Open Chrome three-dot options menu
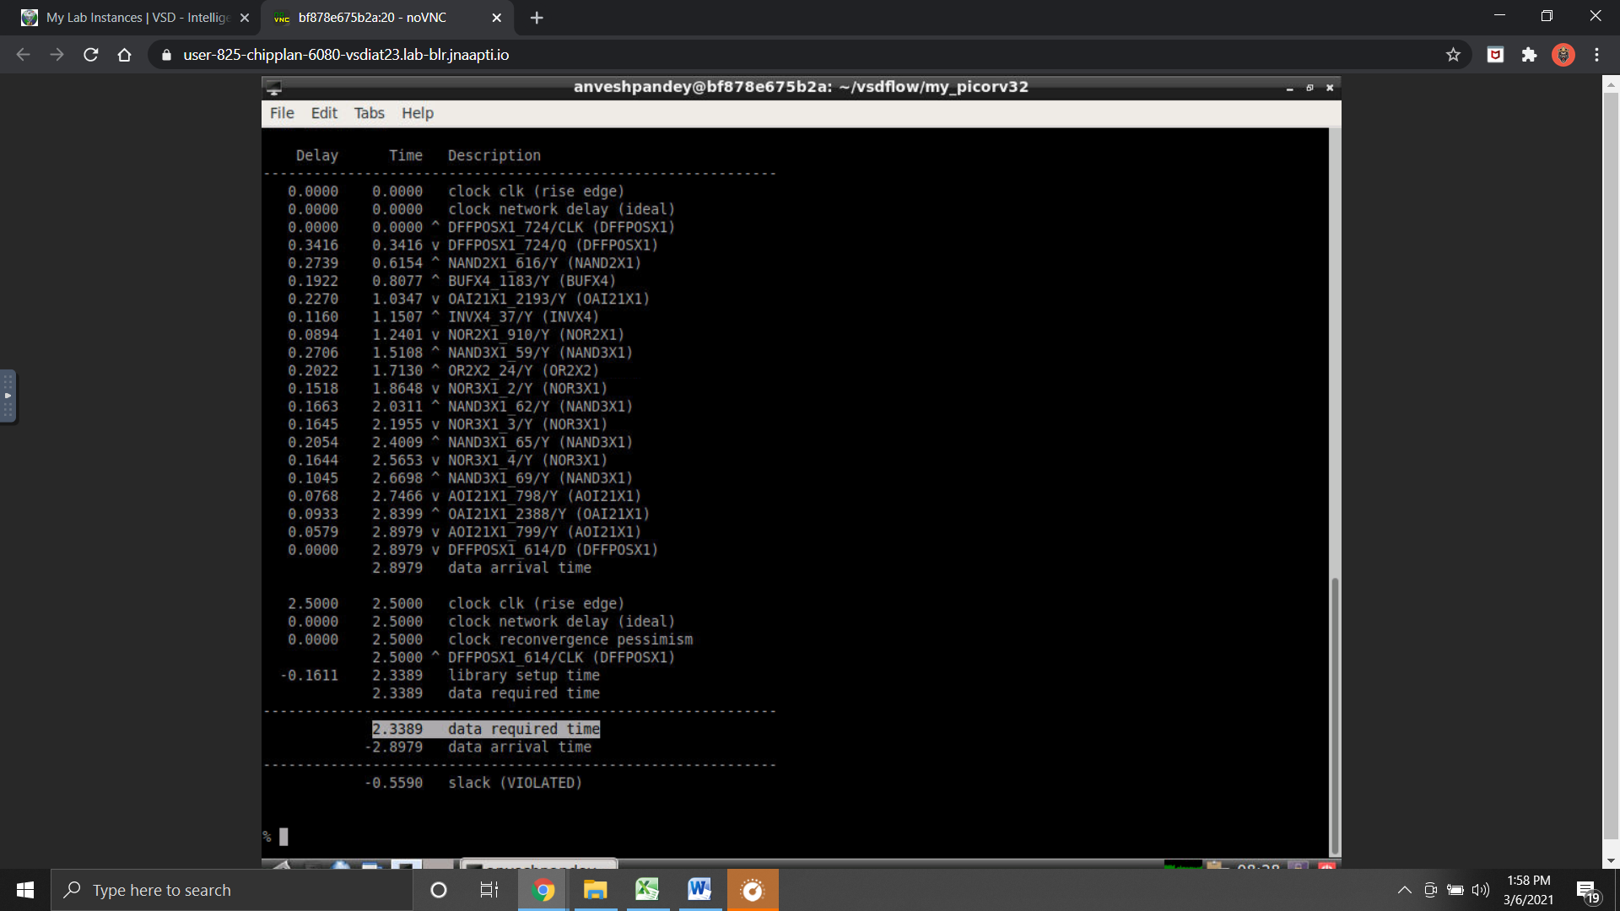 [x=1596, y=55]
